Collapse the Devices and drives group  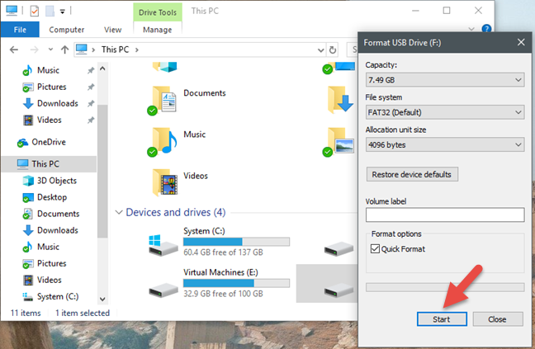click(119, 212)
